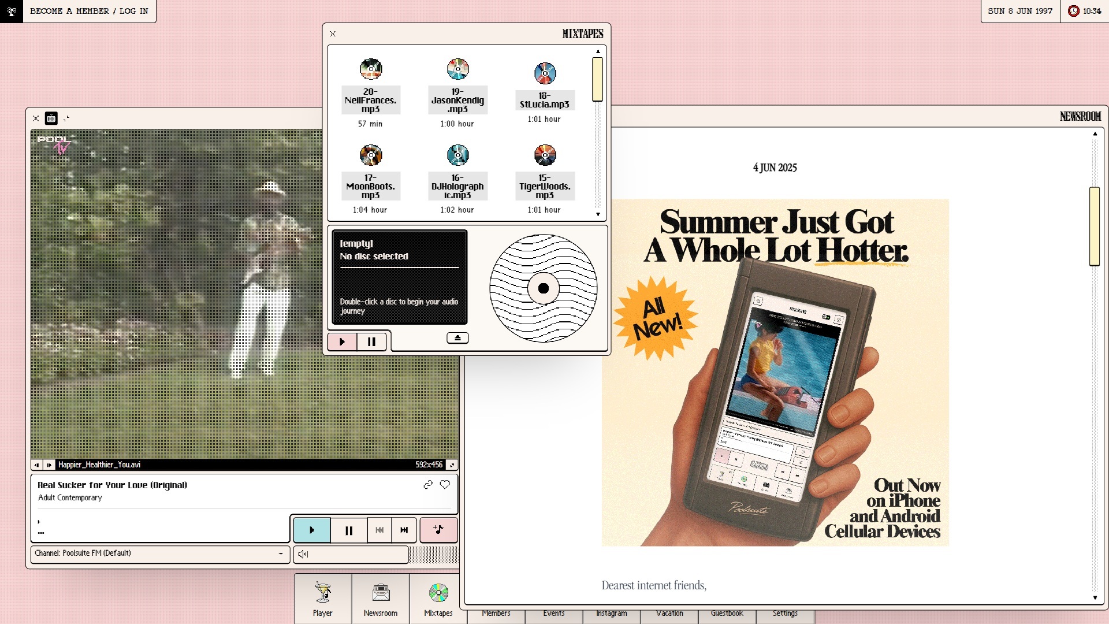Click the Poolsuite logo in the top-left corner
This screenshot has height=624, width=1109.
pyautogui.click(x=10, y=10)
